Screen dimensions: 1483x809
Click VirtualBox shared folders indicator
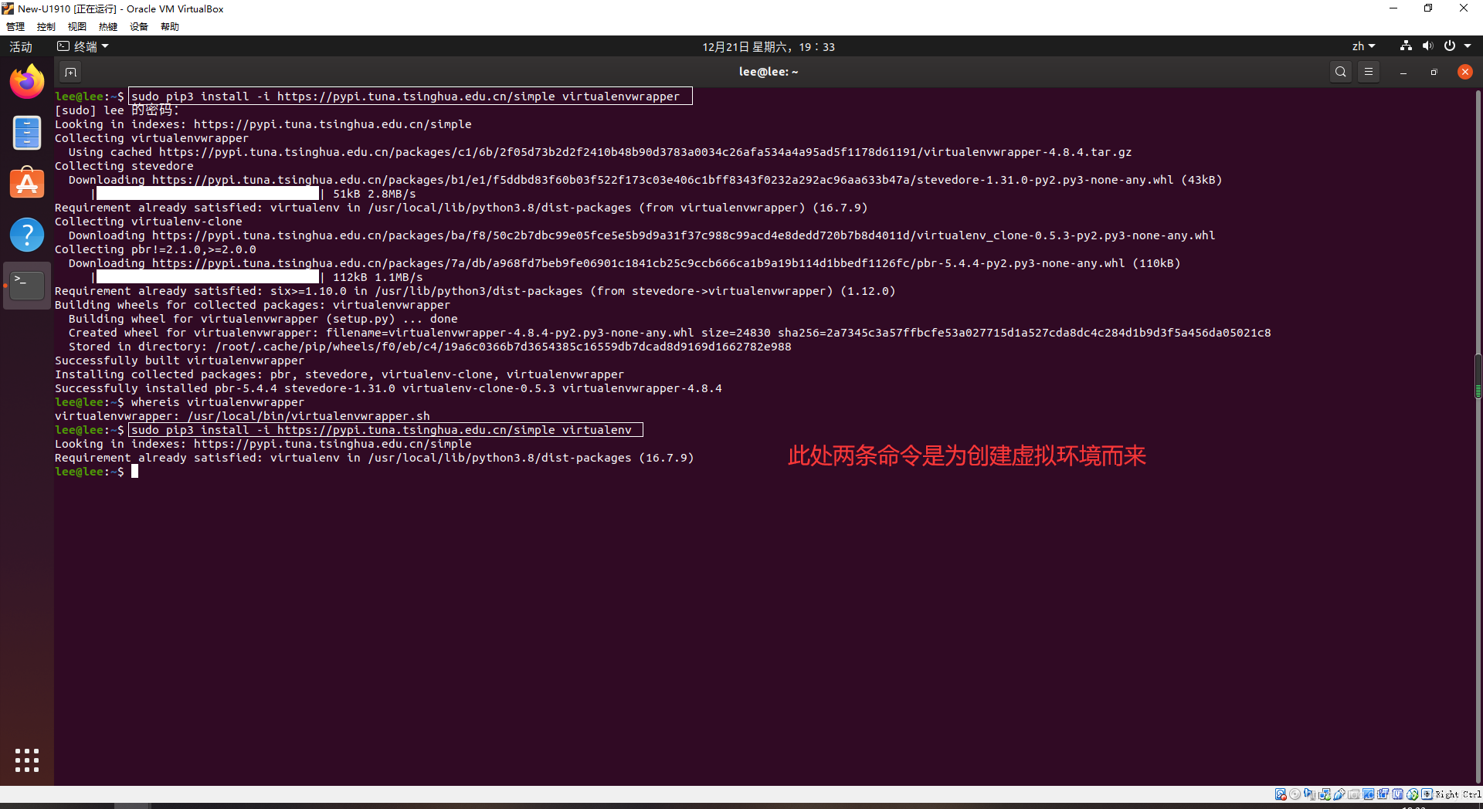pyautogui.click(x=1354, y=794)
